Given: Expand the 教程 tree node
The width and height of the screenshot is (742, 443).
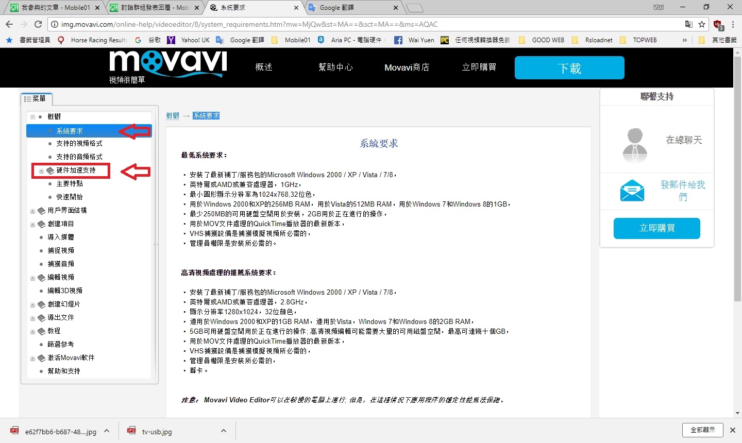Looking at the screenshot, I should [32, 332].
